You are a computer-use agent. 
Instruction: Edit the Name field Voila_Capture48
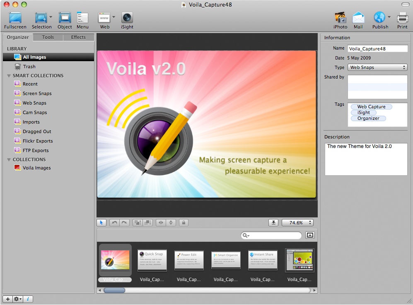377,49
